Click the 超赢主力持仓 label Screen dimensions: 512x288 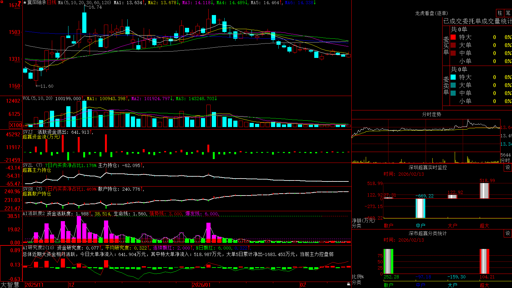(x=37, y=170)
